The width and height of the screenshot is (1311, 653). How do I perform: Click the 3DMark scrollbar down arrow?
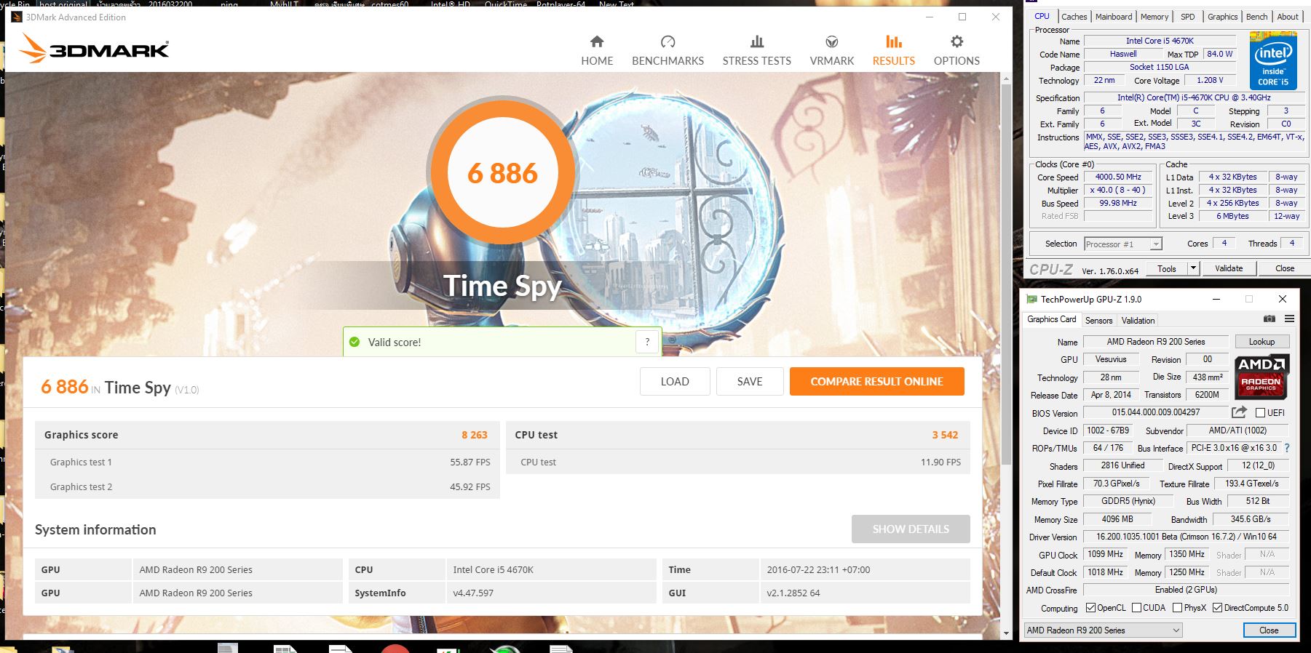tap(1007, 633)
